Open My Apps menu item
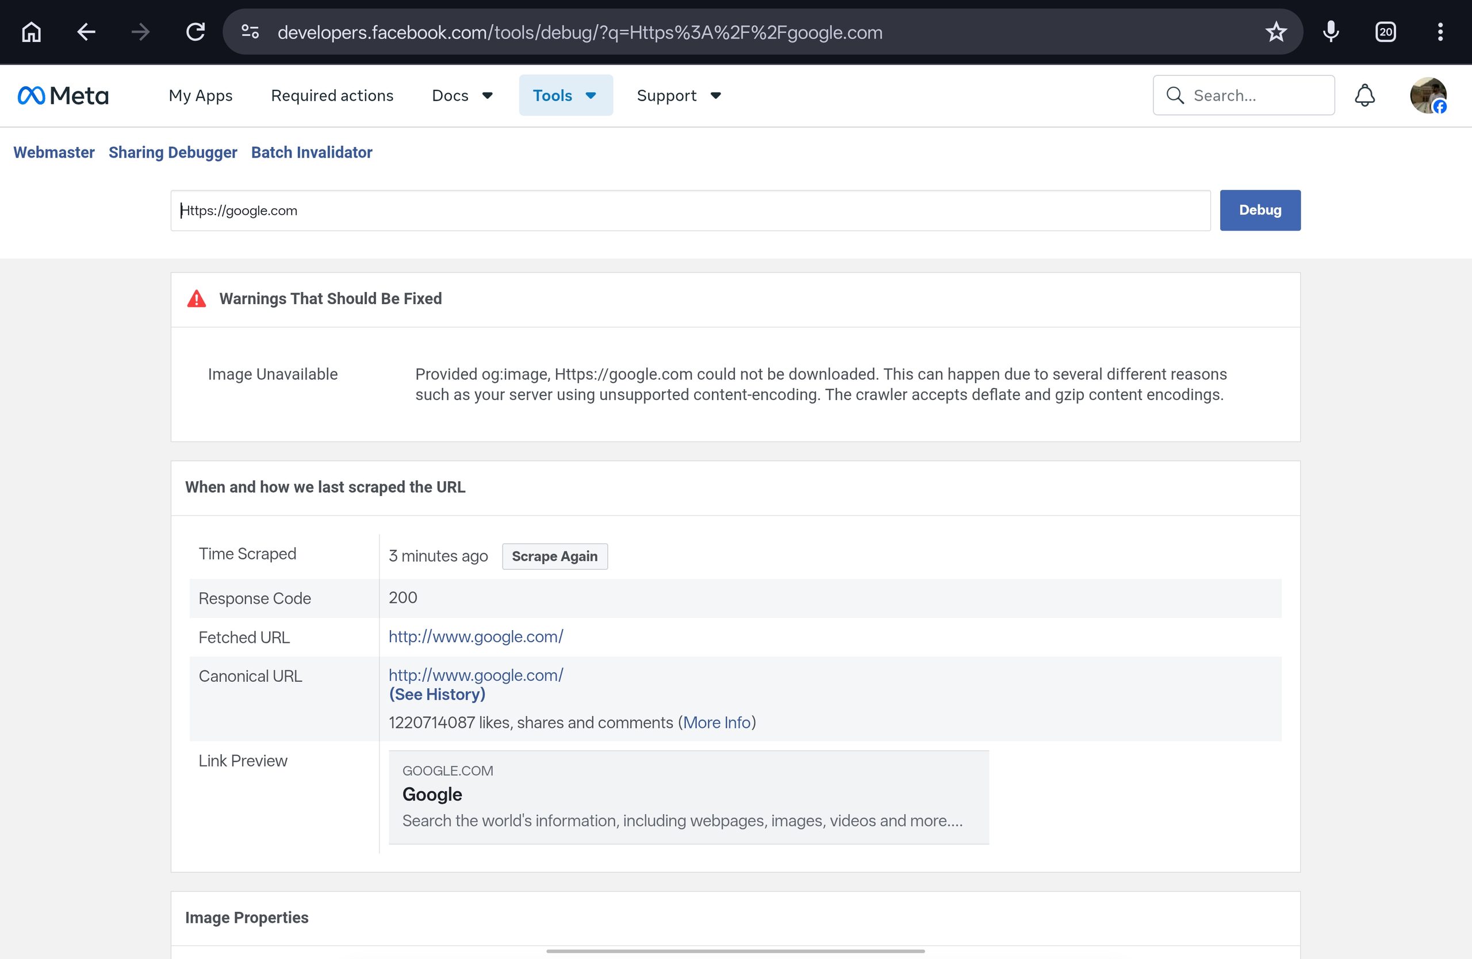The image size is (1472, 959). 201,95
